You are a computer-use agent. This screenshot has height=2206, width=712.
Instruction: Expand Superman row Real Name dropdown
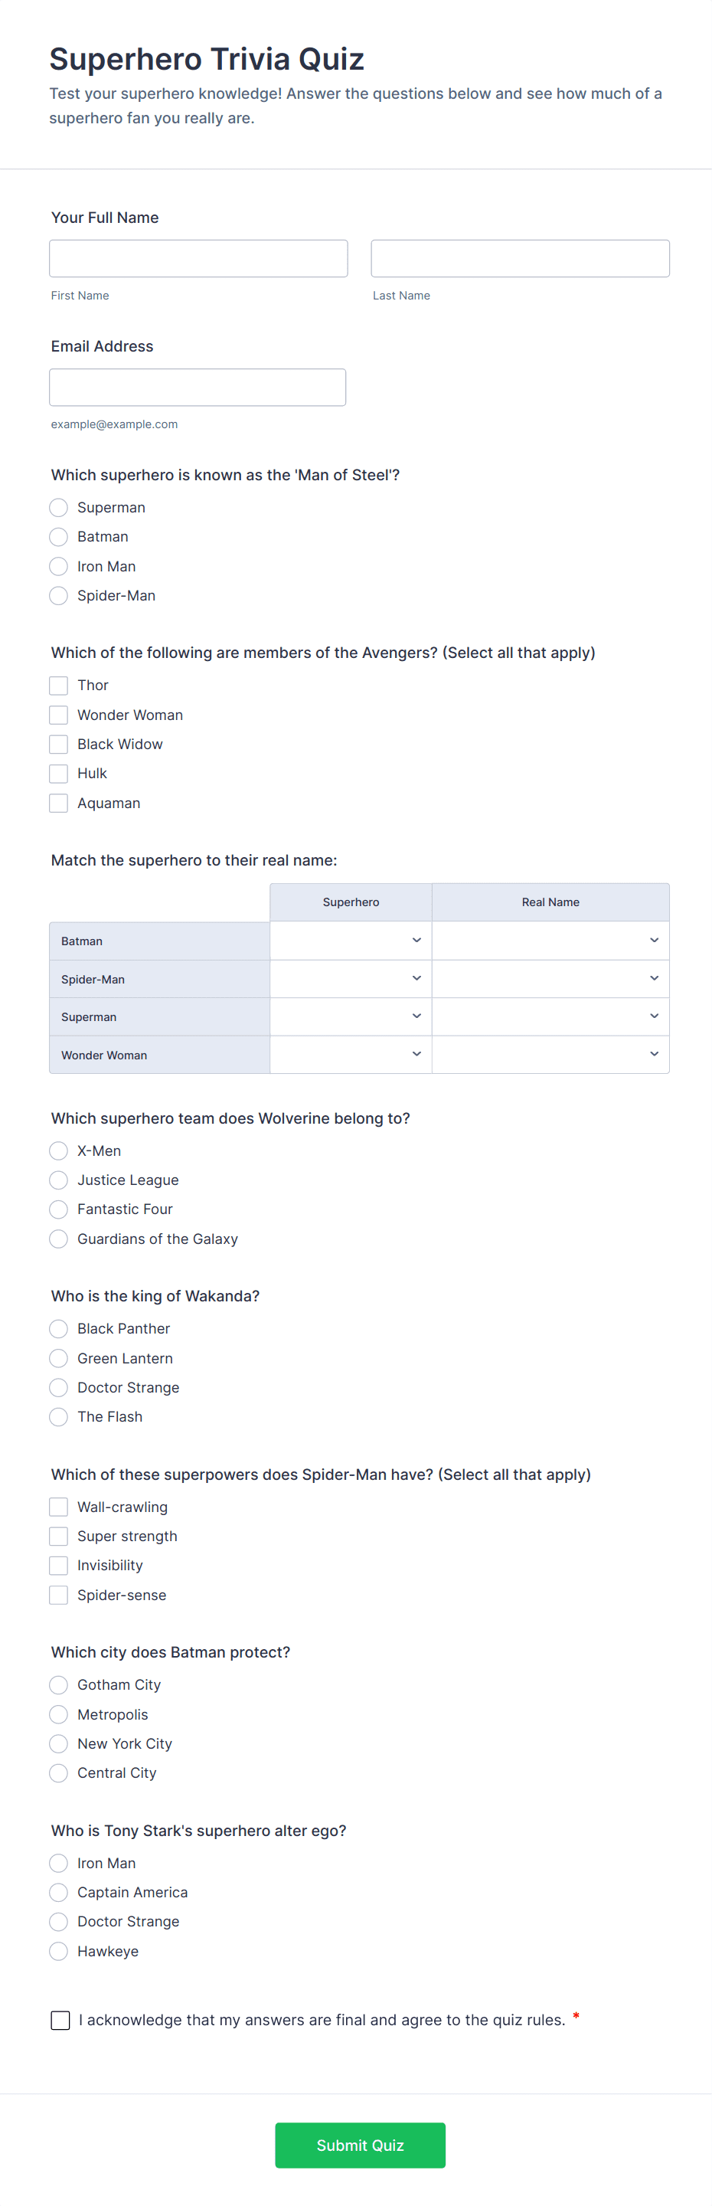pyautogui.click(x=550, y=1016)
